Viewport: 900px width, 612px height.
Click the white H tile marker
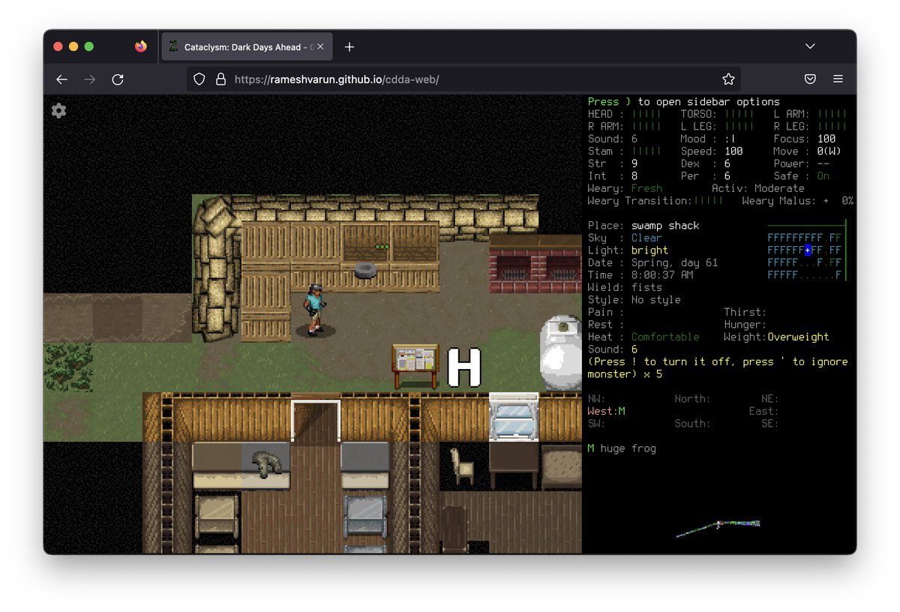pos(464,367)
